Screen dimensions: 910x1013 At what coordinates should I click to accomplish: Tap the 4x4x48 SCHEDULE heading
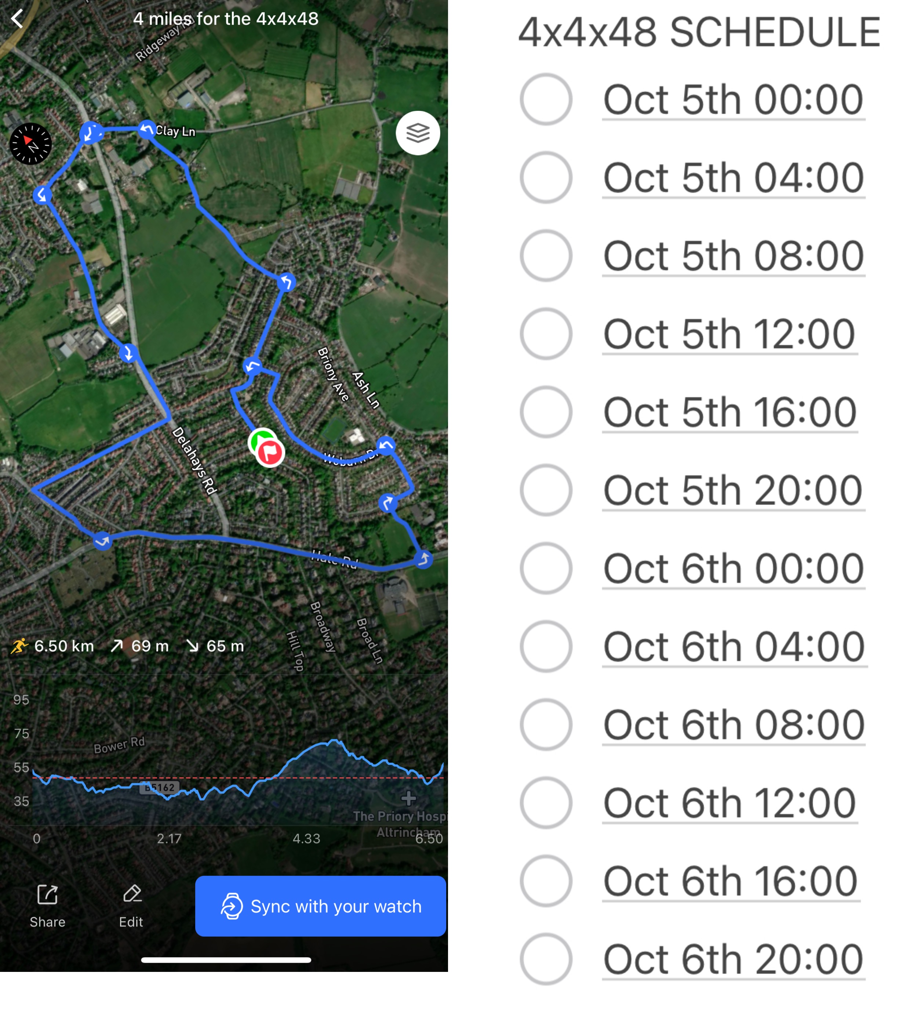click(699, 33)
